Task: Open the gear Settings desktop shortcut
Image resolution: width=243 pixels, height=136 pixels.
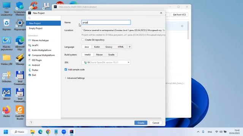Action: coord(20,25)
